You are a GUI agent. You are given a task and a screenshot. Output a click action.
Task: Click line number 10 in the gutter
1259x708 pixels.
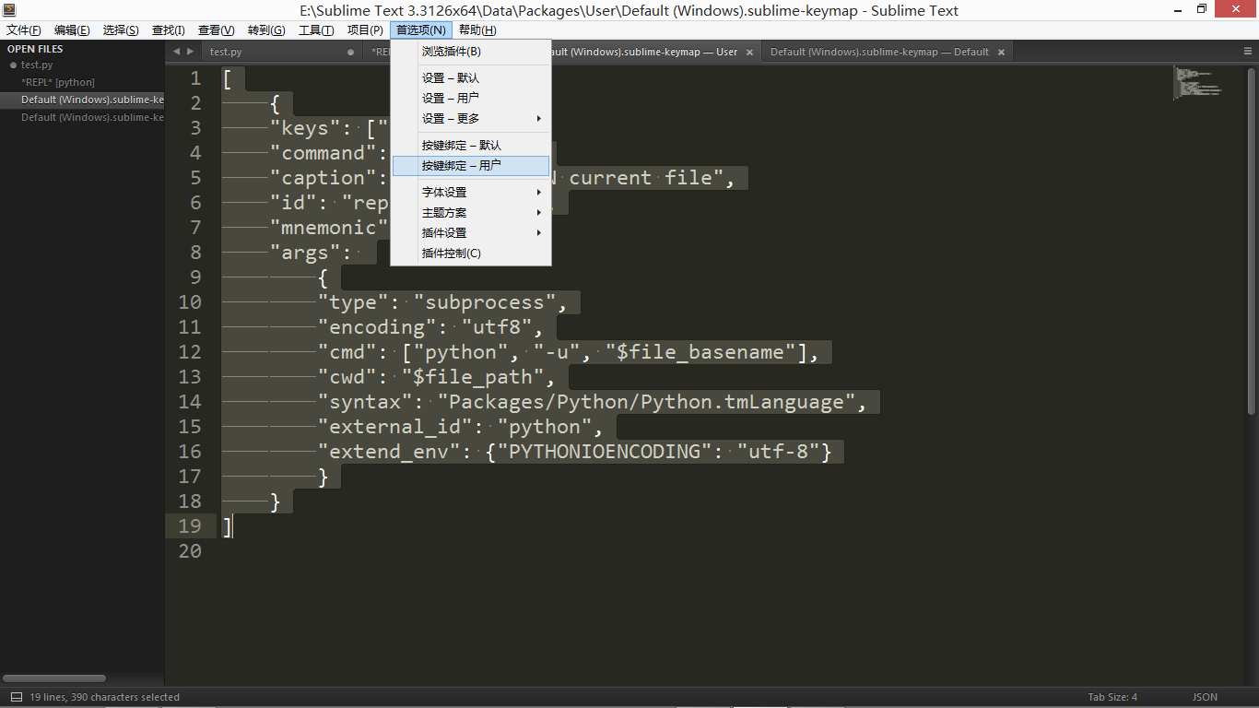coord(190,302)
